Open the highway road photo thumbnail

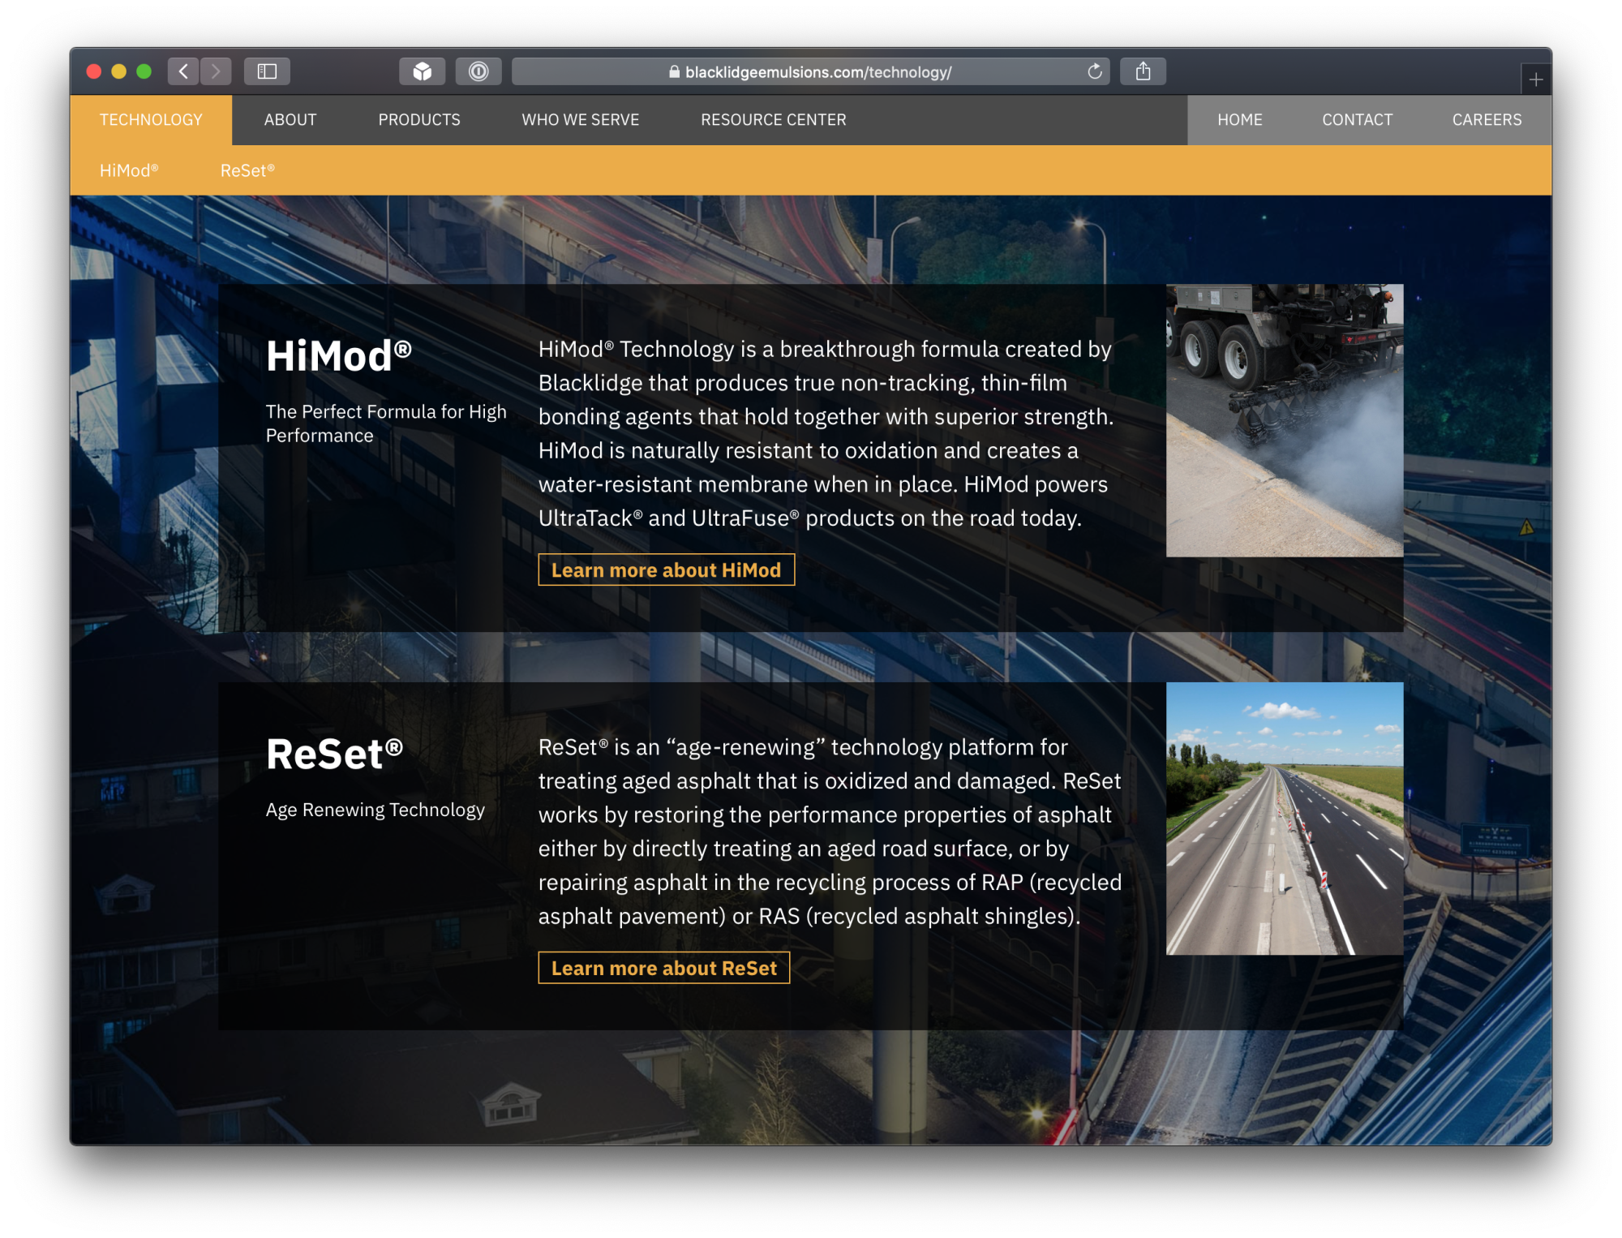point(1285,819)
